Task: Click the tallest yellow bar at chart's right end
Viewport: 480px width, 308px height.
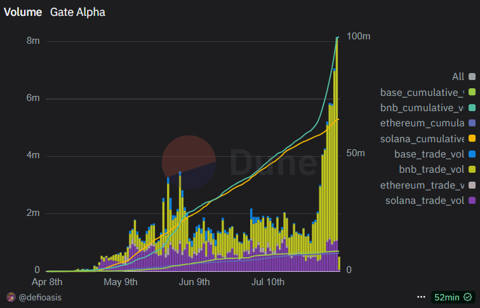Action: (337, 139)
